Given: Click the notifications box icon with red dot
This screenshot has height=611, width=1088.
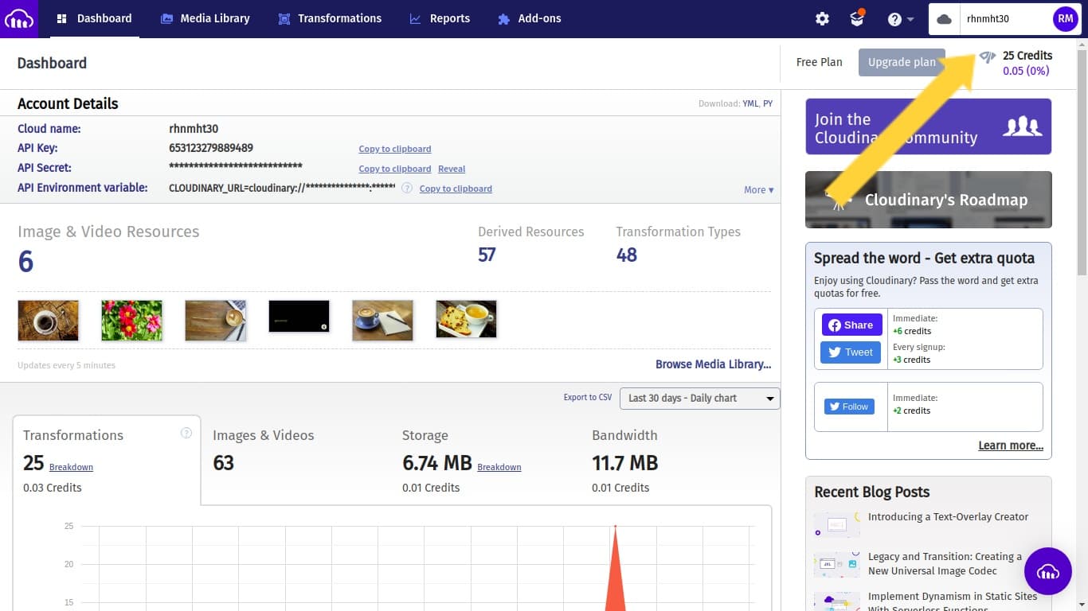Looking at the screenshot, I should (x=857, y=18).
